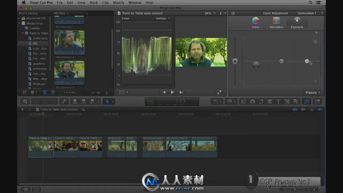Toggle the Inspector pane button
Image resolution: width=343 pixels, height=193 pixels.
307,102
